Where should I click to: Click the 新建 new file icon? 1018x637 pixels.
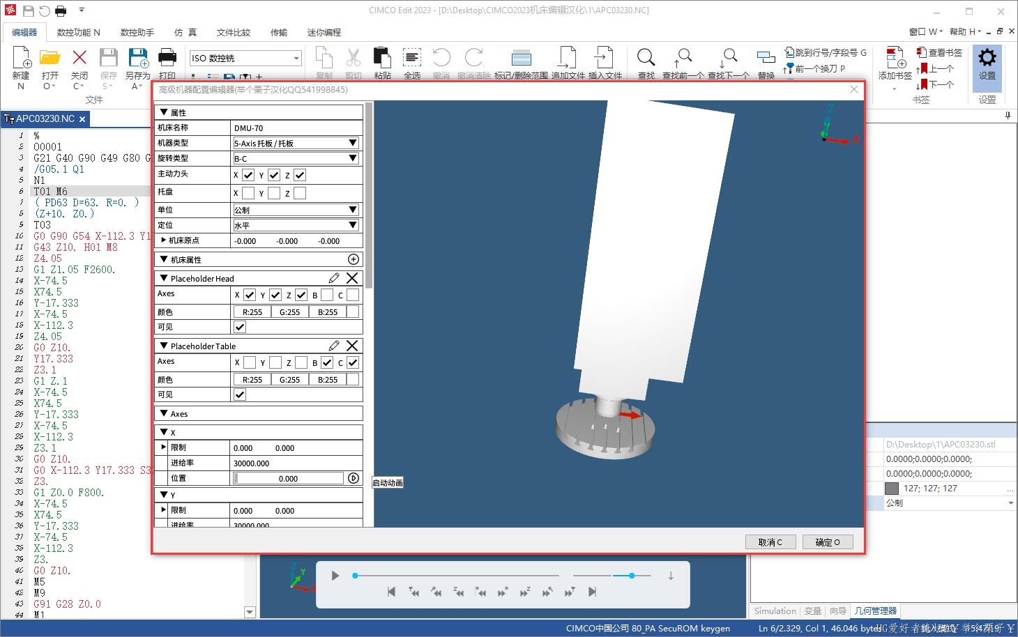[x=21, y=59]
